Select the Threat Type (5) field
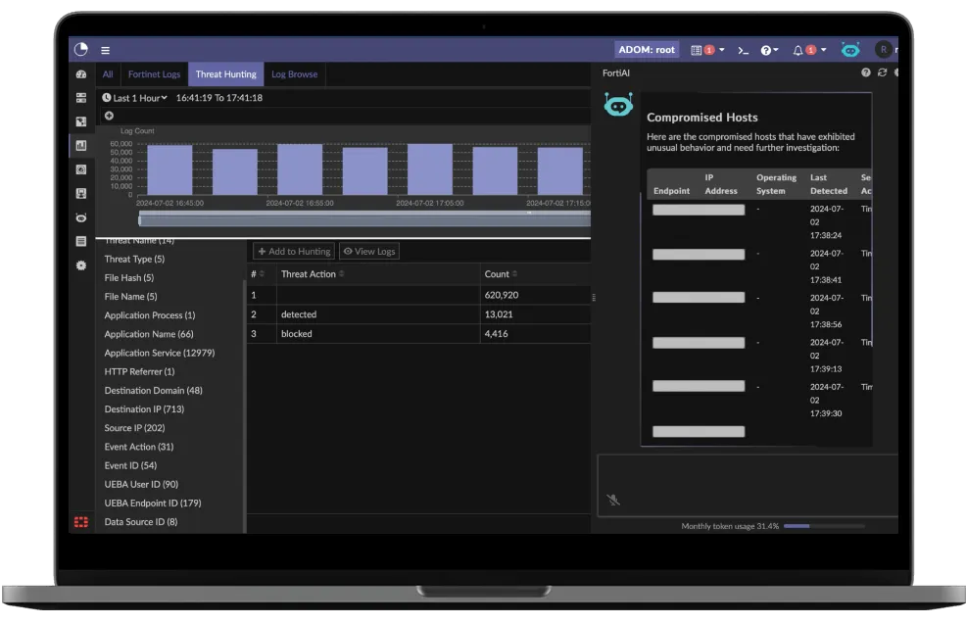 click(x=134, y=260)
